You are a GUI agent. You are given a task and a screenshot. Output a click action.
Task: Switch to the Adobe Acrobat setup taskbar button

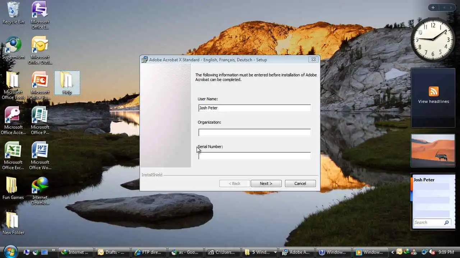click(x=297, y=252)
